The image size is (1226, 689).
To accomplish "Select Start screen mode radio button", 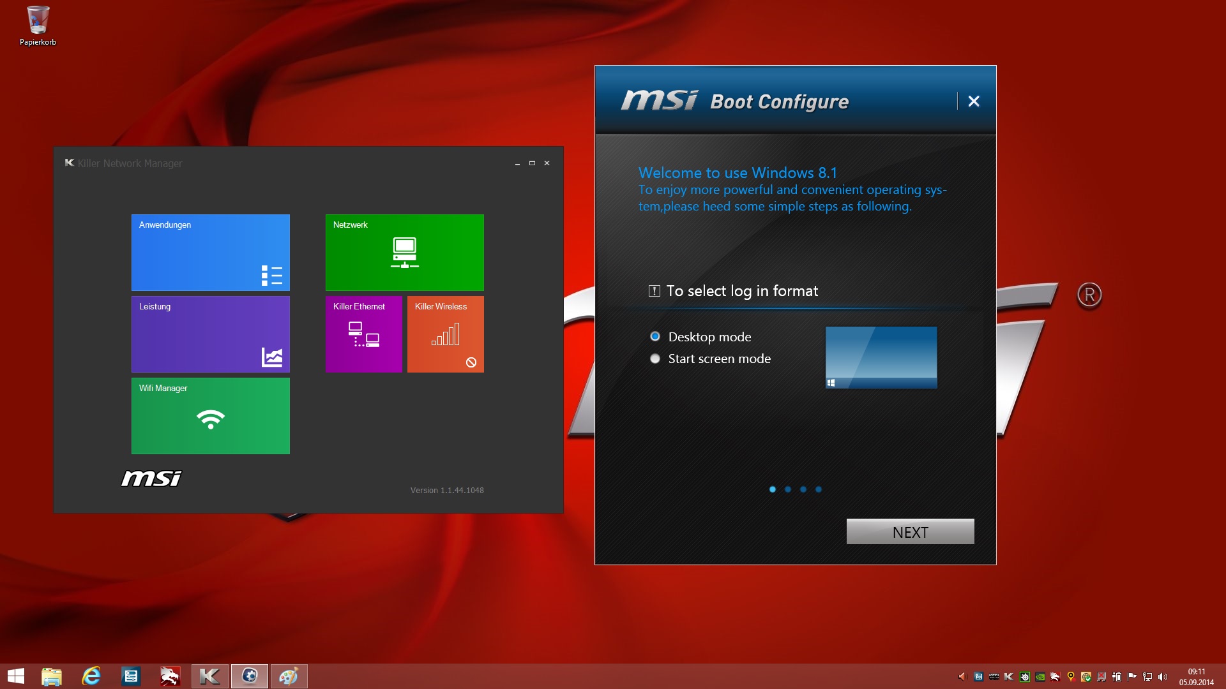I will [x=655, y=359].
